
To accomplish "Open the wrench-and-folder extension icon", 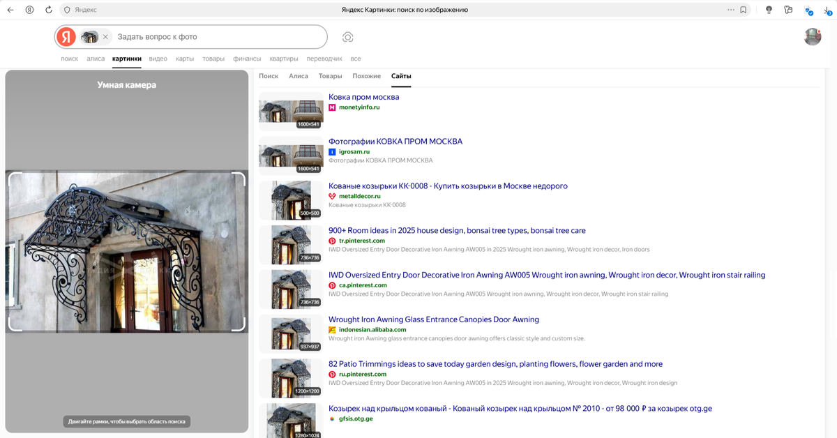I will tap(788, 10).
